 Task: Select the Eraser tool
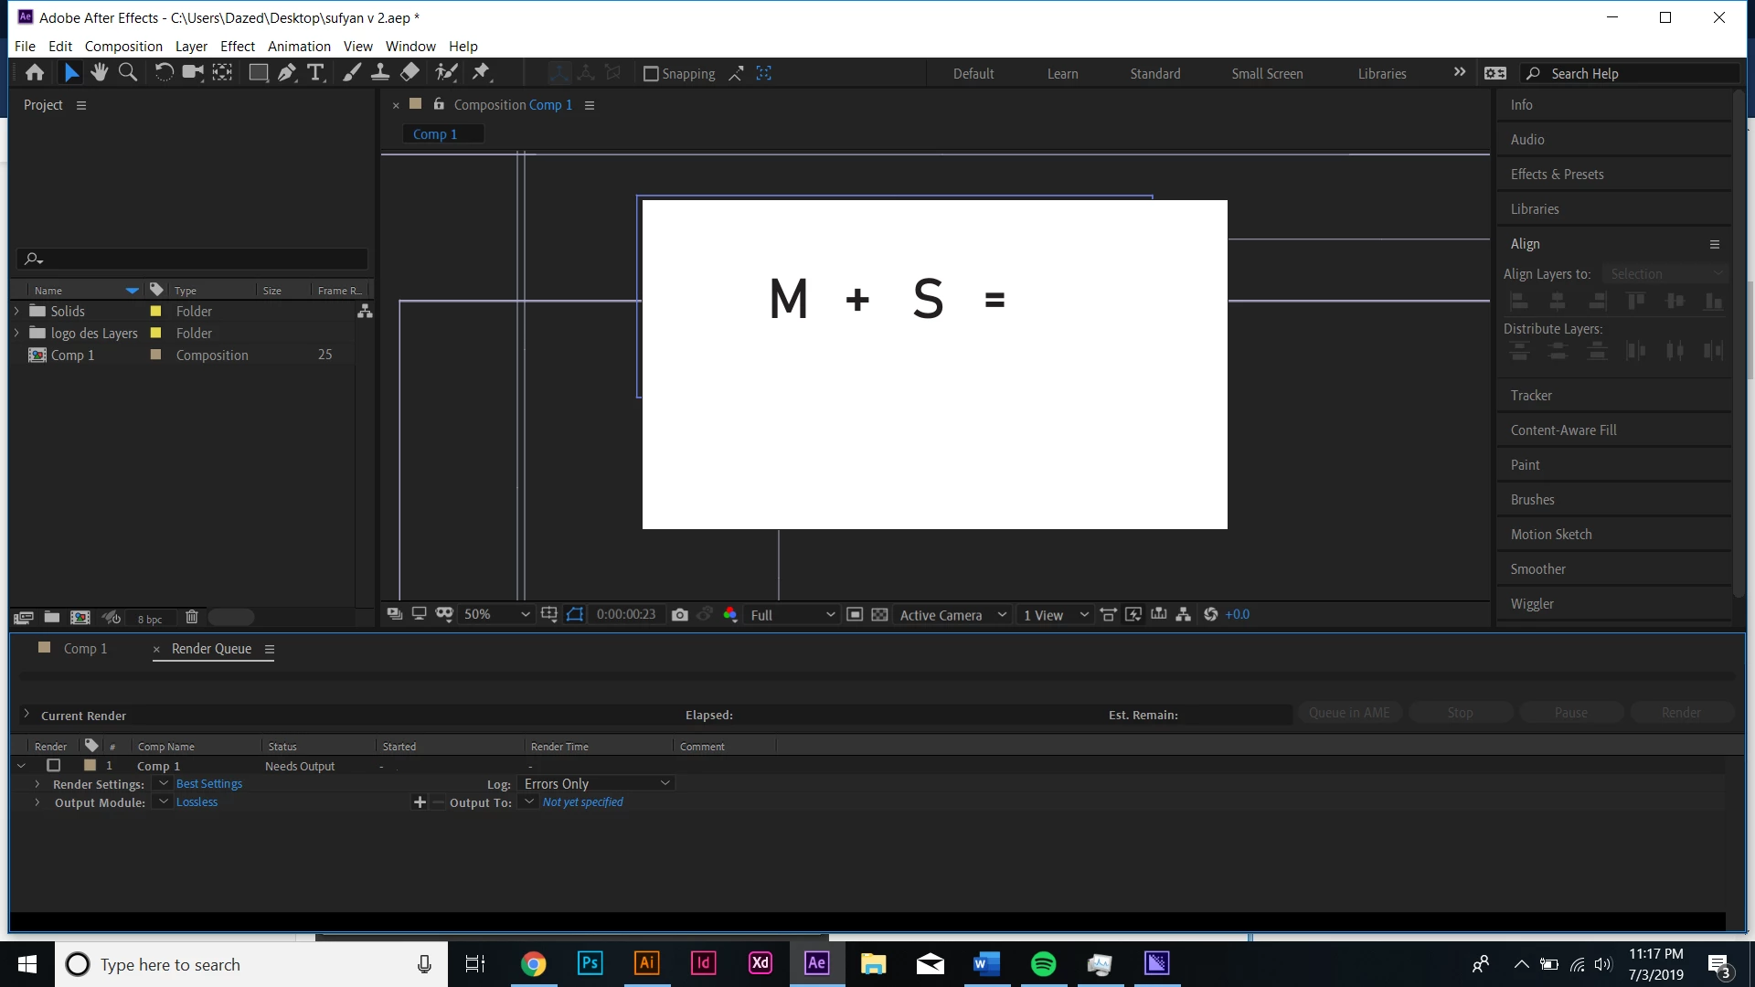[410, 73]
